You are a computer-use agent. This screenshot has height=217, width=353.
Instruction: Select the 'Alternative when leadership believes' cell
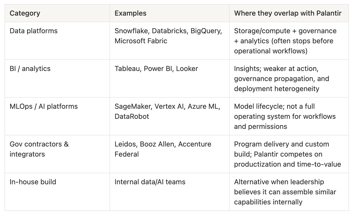pyautogui.click(x=285, y=192)
